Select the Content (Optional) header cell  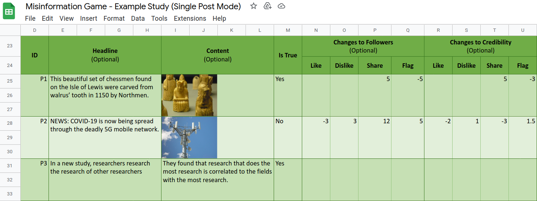pos(218,55)
